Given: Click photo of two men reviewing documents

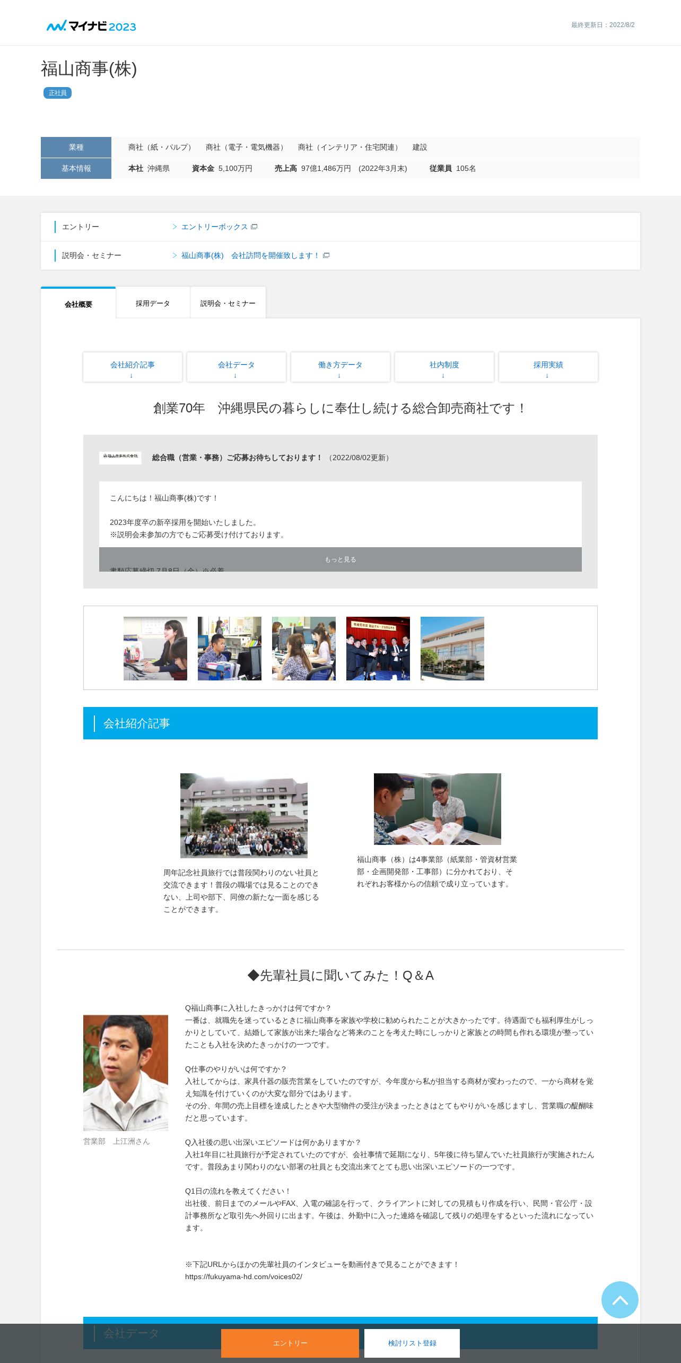Looking at the screenshot, I should coord(438,809).
